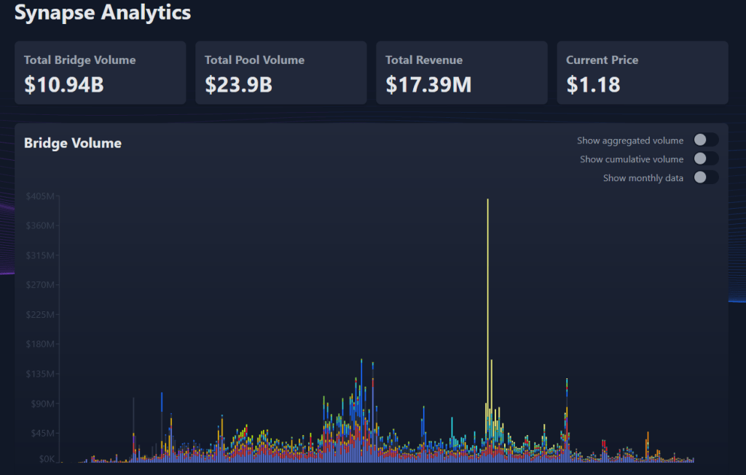This screenshot has width=746, height=475.
Task: Click the $90M y-axis label
Action: pyautogui.click(x=42, y=404)
